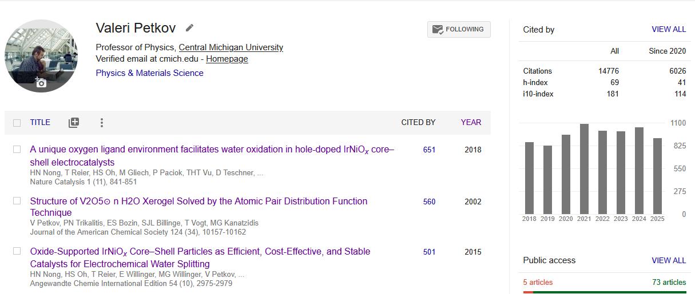Open the V2O5 Xerogel article title
The image size is (695, 294).
click(x=198, y=201)
